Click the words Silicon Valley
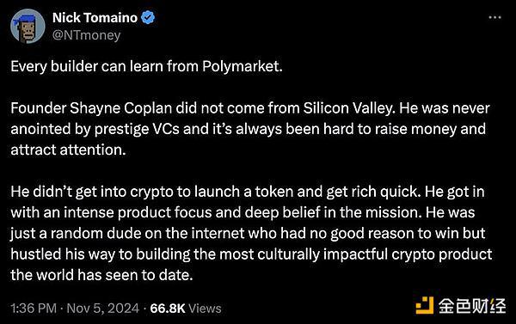 pos(349,108)
